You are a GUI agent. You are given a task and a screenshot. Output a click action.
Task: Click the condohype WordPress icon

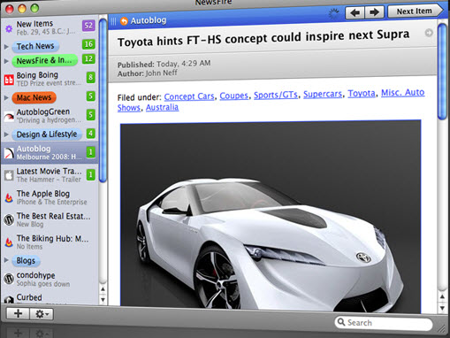click(9, 279)
